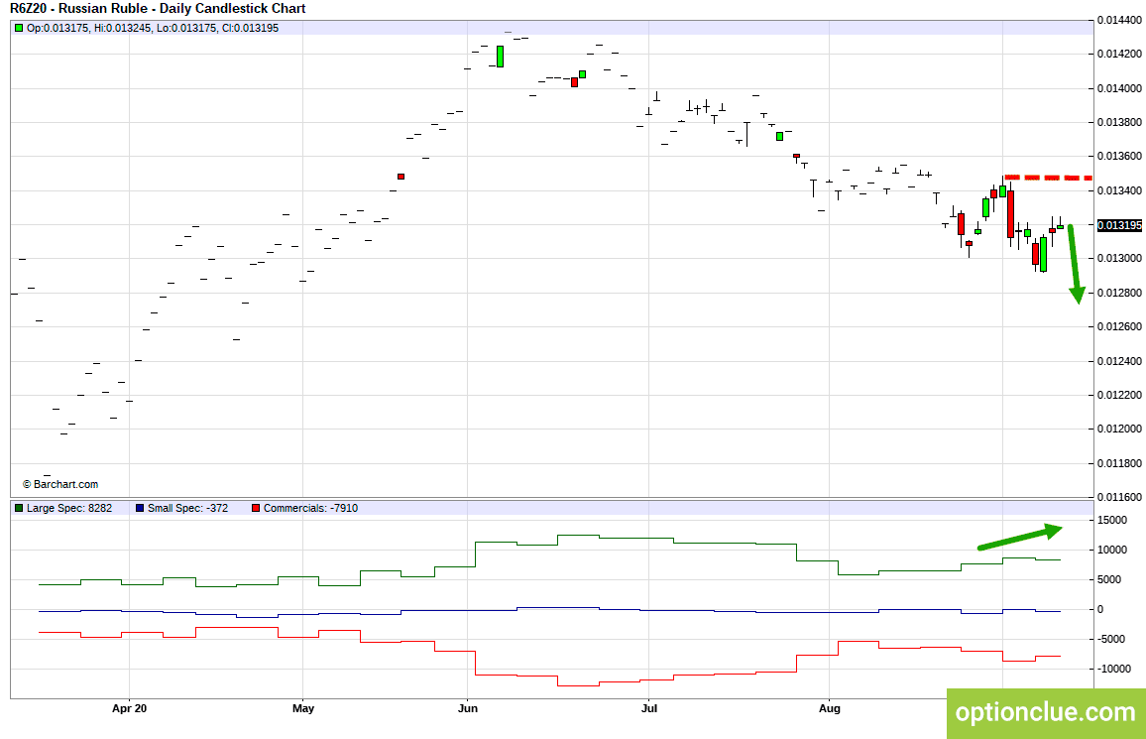Click the blue Small Spec swatch
The width and height of the screenshot is (1146, 739).
click(x=140, y=508)
